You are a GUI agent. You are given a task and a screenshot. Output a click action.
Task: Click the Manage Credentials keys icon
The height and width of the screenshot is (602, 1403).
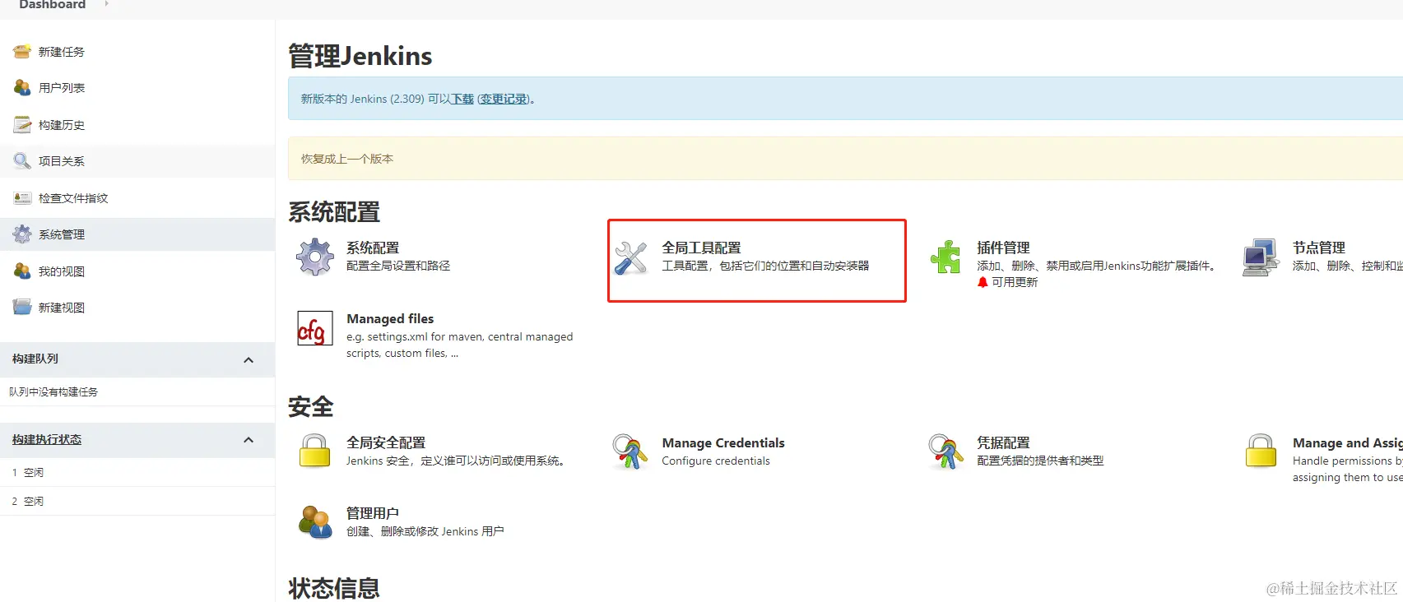pyautogui.click(x=630, y=451)
